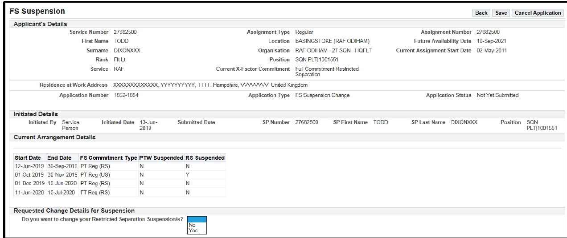Click the Residence at Work Address value

pos(210,85)
